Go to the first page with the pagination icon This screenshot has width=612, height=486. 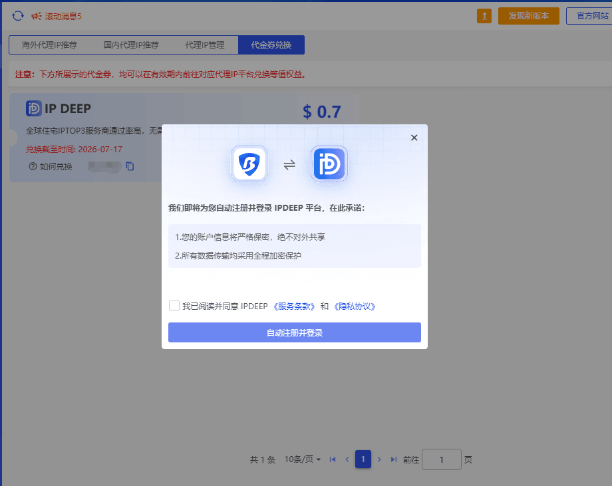[333, 459]
